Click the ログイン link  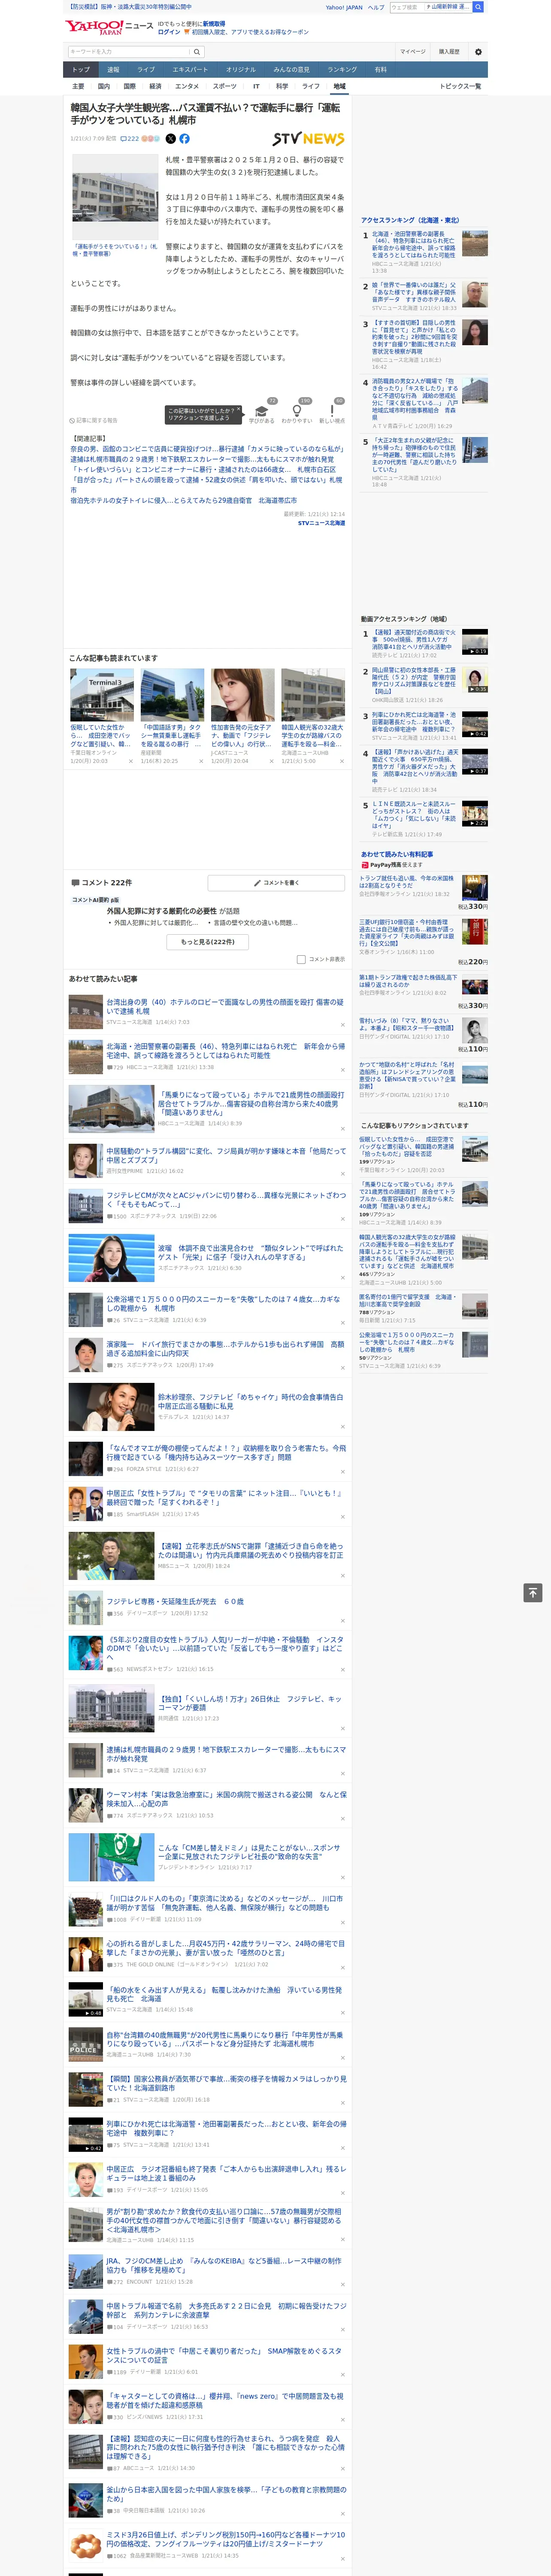point(169,32)
